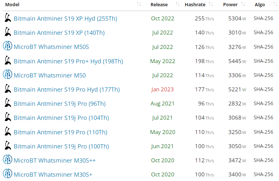279x181 pixels.
Task: Click the Bitmain logo beside S19 XP (140Th)
Action: point(8,32)
